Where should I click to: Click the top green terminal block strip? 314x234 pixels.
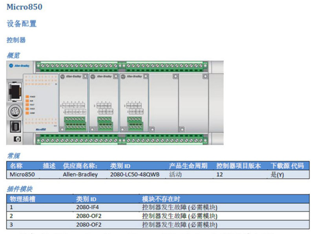[122, 67]
